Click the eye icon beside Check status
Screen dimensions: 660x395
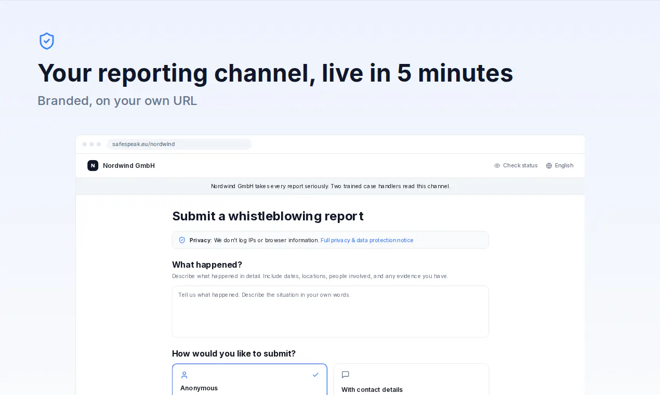point(497,166)
